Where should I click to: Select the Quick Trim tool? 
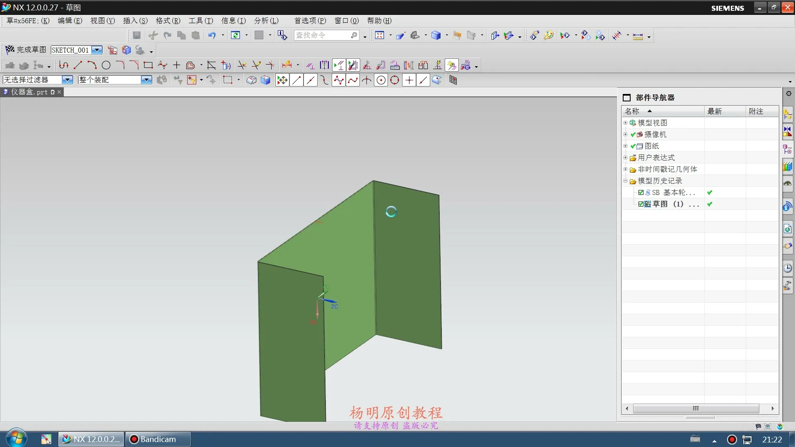pyautogui.click(x=241, y=65)
